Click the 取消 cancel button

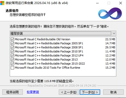pos(113,92)
